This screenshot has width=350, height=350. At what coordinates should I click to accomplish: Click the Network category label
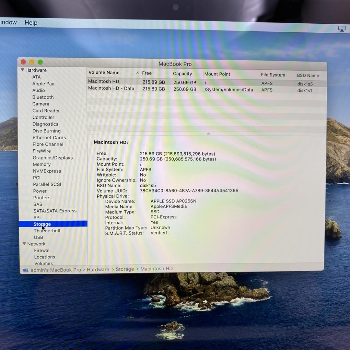click(36, 244)
